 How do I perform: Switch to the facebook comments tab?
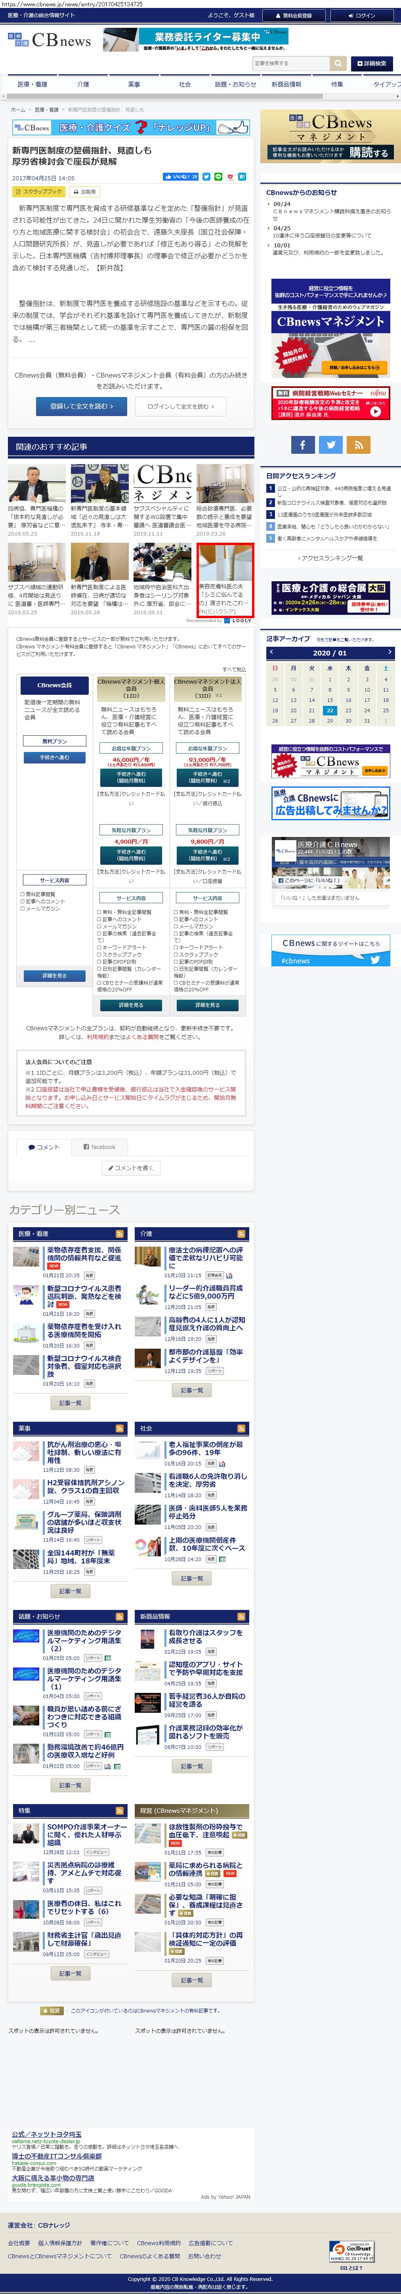tap(99, 1147)
